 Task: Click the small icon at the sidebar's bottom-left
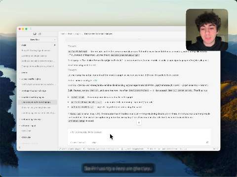20,147
